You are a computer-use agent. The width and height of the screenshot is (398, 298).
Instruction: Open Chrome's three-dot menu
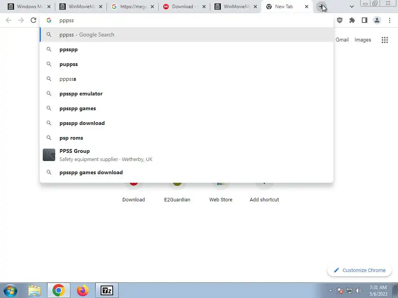pos(389,20)
